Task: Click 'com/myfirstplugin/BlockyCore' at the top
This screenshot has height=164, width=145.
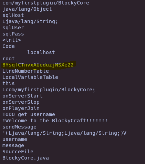Action: (46, 3)
